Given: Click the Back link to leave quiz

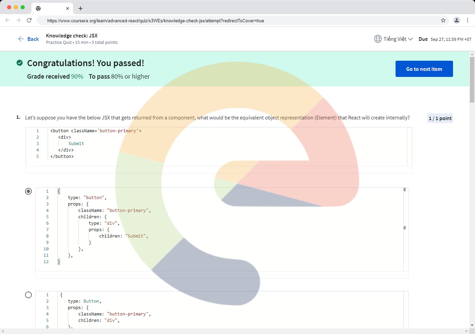Looking at the screenshot, I should (28, 39).
